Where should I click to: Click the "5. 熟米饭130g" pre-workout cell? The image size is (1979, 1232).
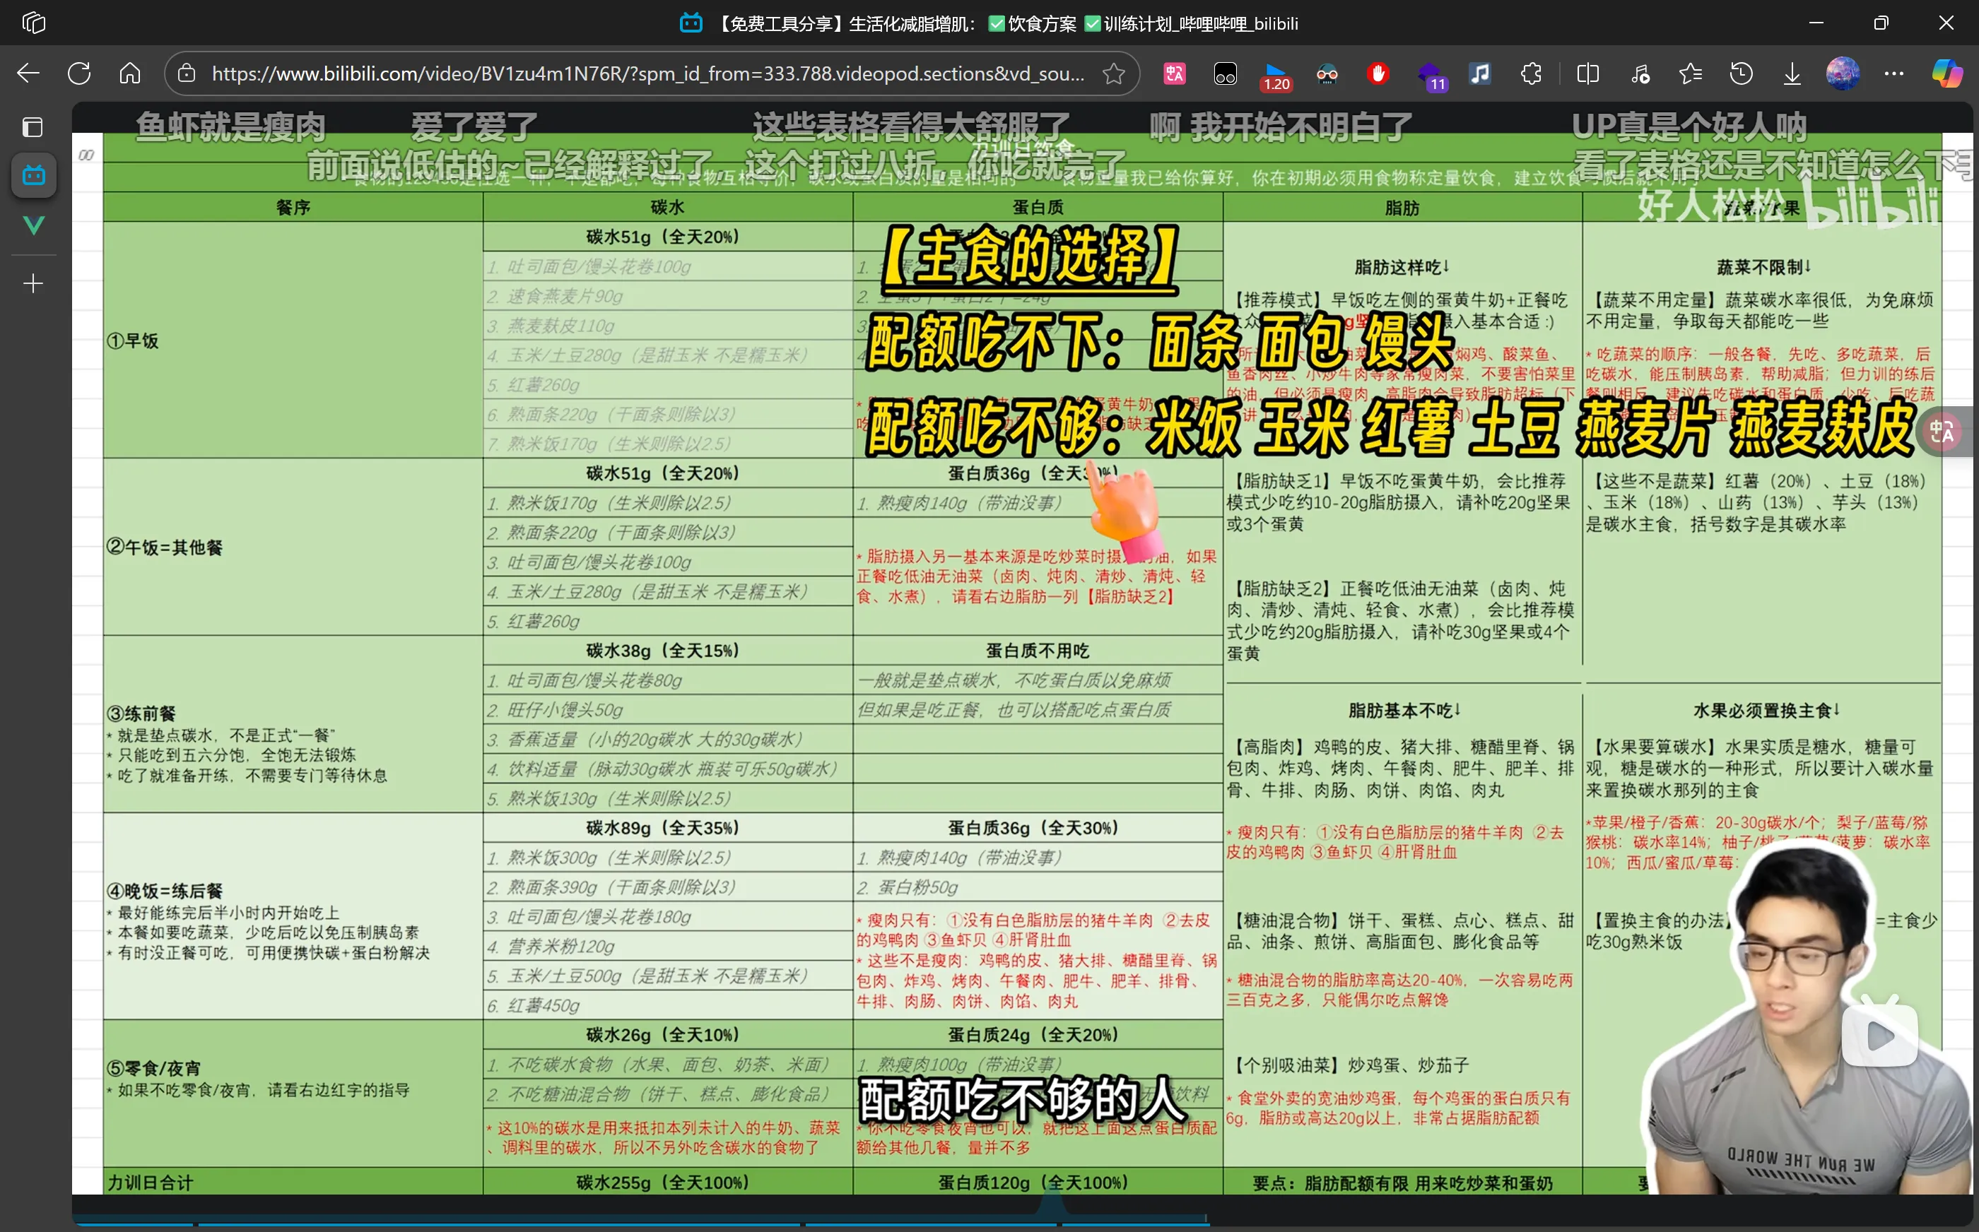tap(667, 798)
